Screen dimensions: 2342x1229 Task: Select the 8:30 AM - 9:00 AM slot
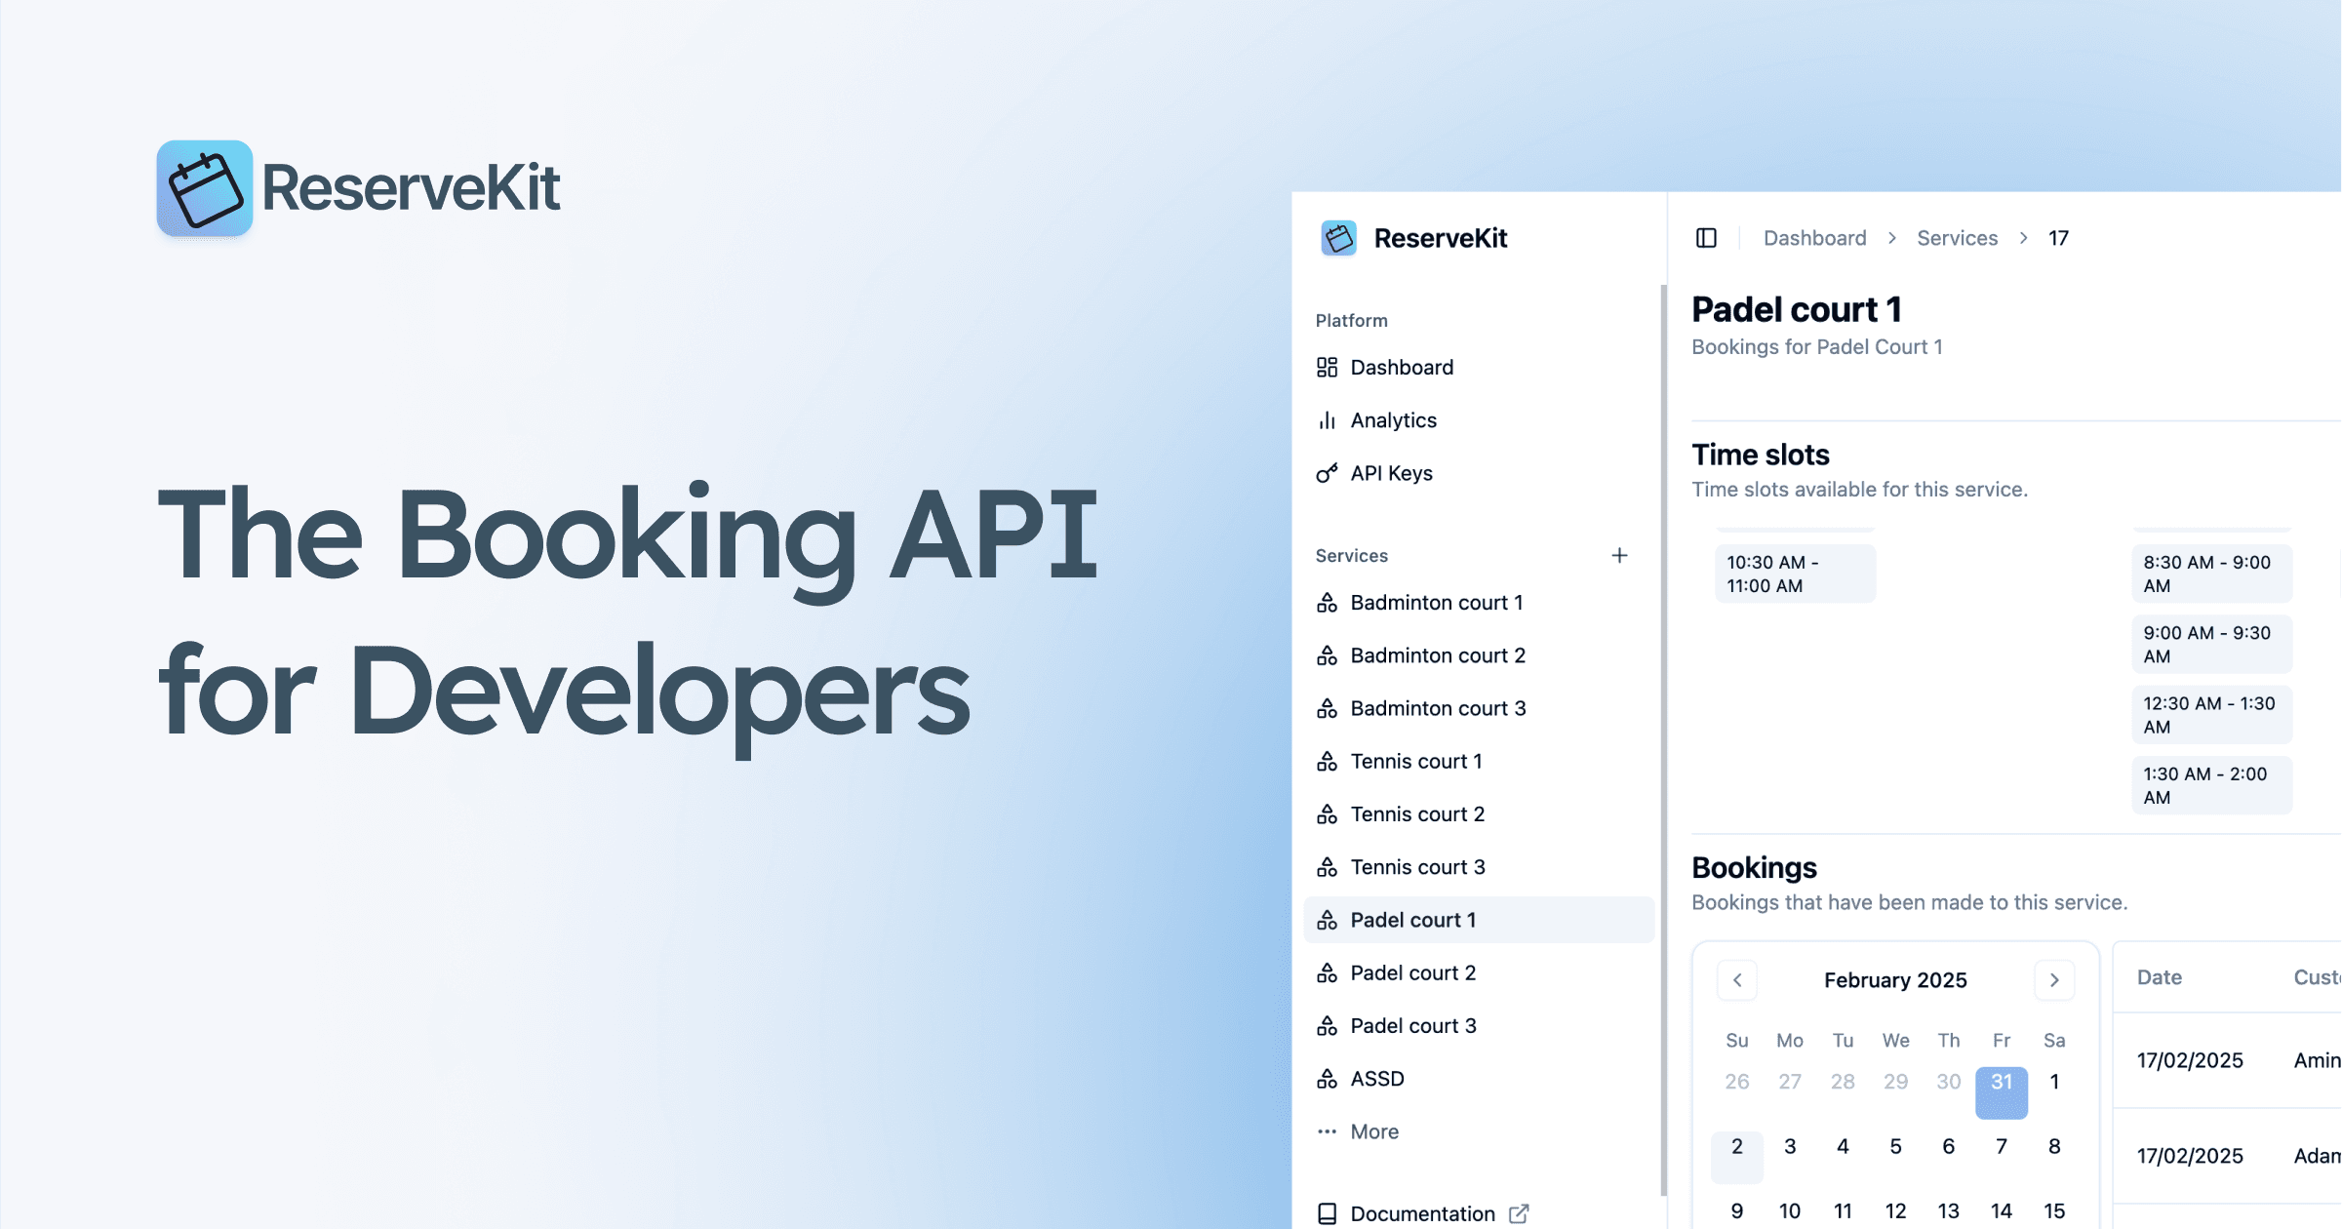click(2211, 574)
